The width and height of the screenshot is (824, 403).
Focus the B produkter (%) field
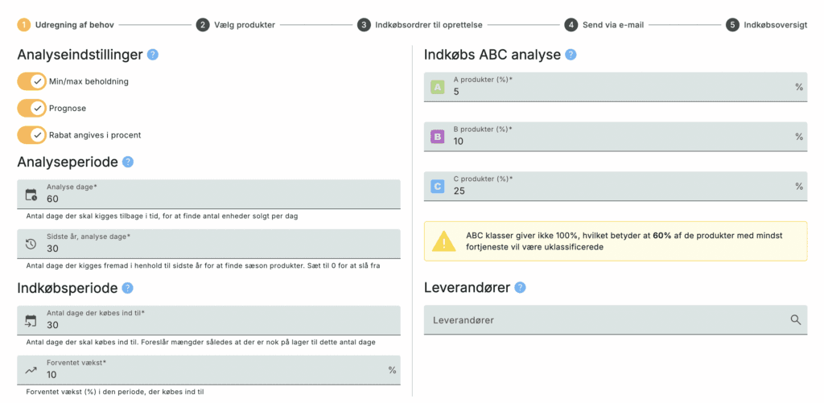[x=612, y=141]
